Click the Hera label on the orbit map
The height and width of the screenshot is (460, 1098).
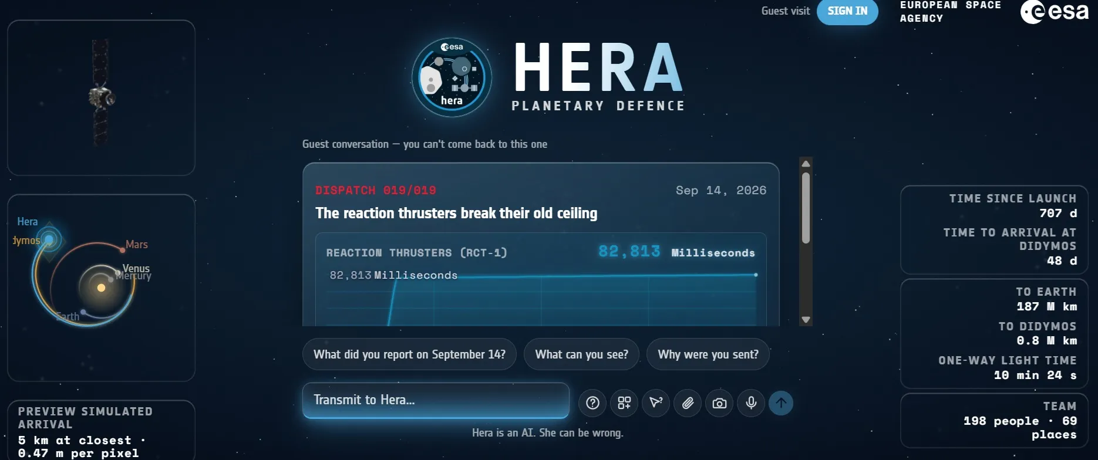point(28,222)
